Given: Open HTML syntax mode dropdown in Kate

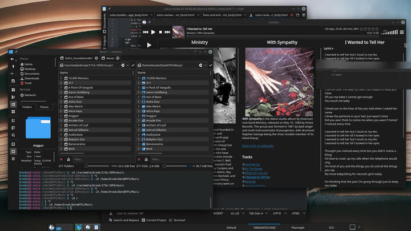Looking at the screenshot, I should point(299,213).
